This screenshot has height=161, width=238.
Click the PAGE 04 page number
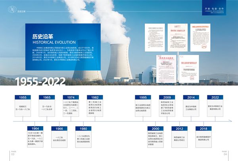225,153
